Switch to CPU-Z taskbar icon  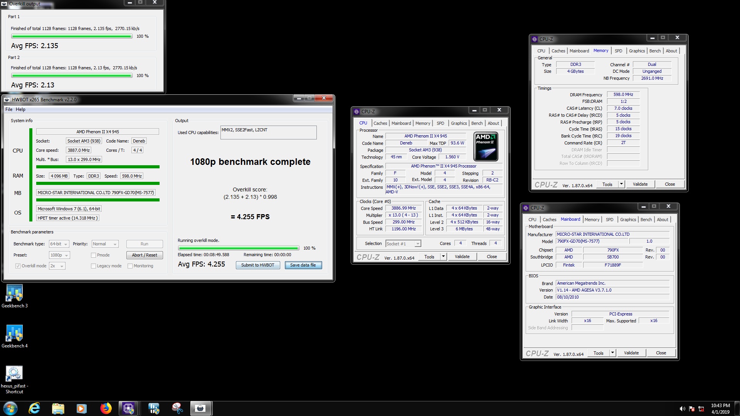pos(128,408)
